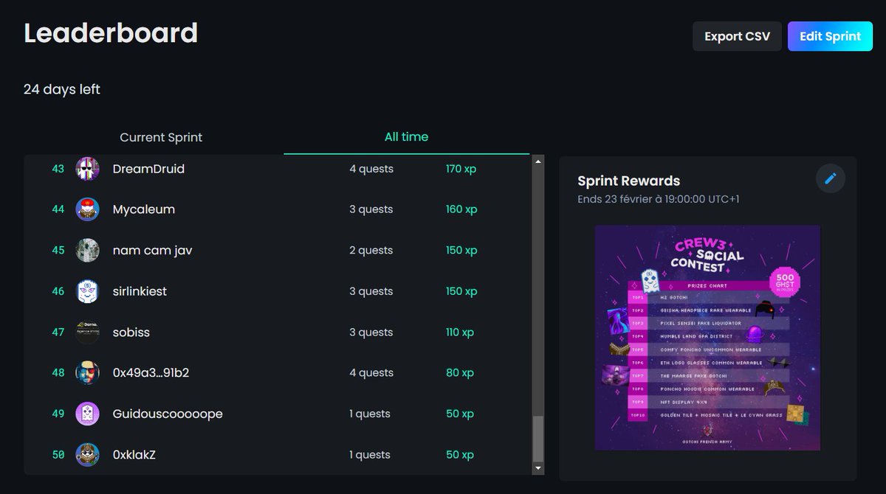Open the Crew3 Social Contest prize image
Viewport: 886px width, 494px height.
pos(707,338)
